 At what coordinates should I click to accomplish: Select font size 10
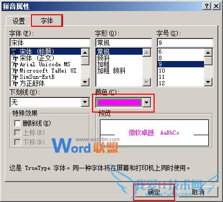pos(181,70)
